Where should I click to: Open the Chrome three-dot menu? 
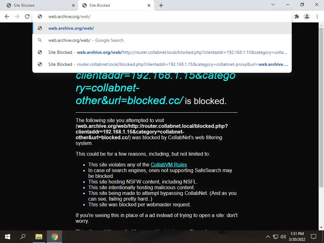click(x=317, y=16)
